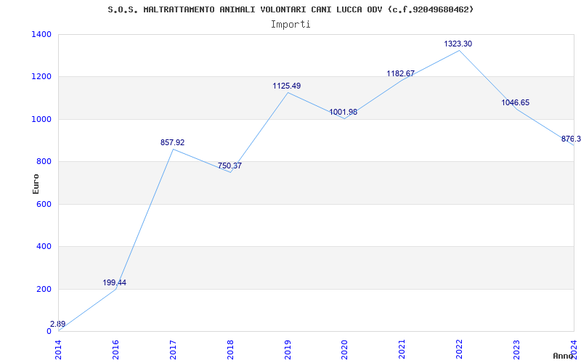Click y-axis tick value 400
Screen dimensions: 581x363
click(44, 246)
